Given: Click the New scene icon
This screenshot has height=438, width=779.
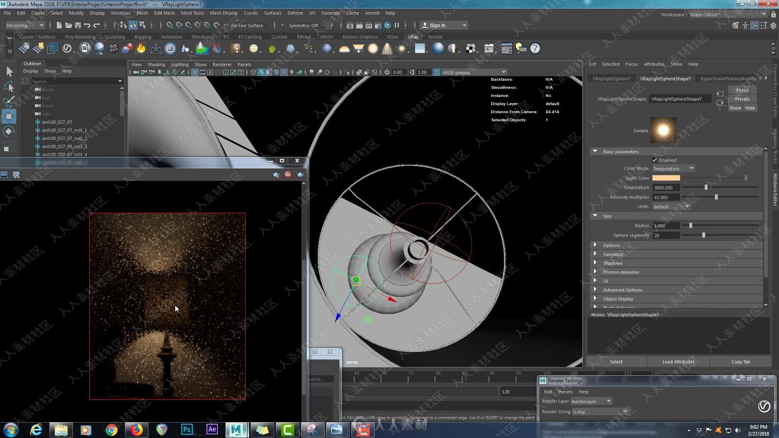Looking at the screenshot, I should coord(59,25).
